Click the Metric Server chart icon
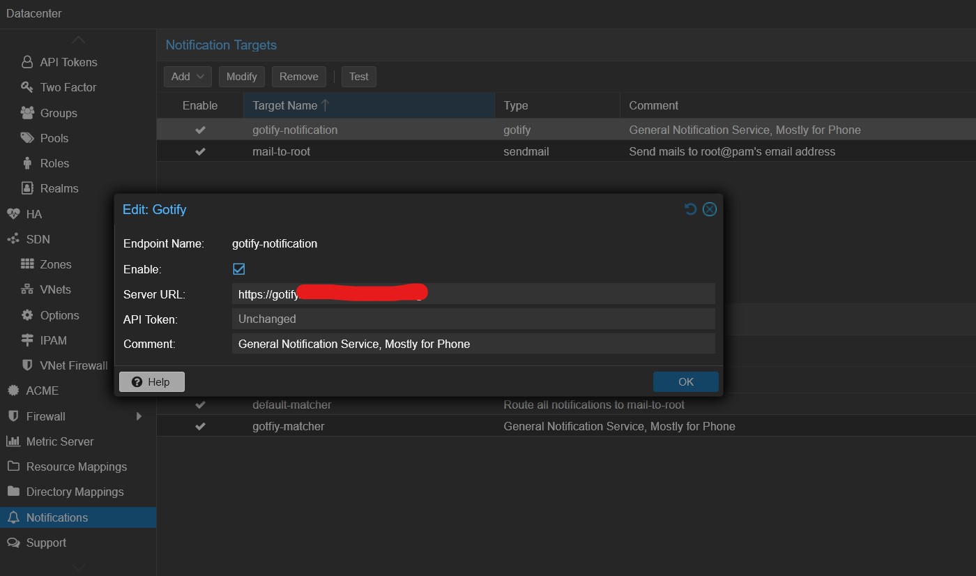The height and width of the screenshot is (576, 976). [13, 441]
